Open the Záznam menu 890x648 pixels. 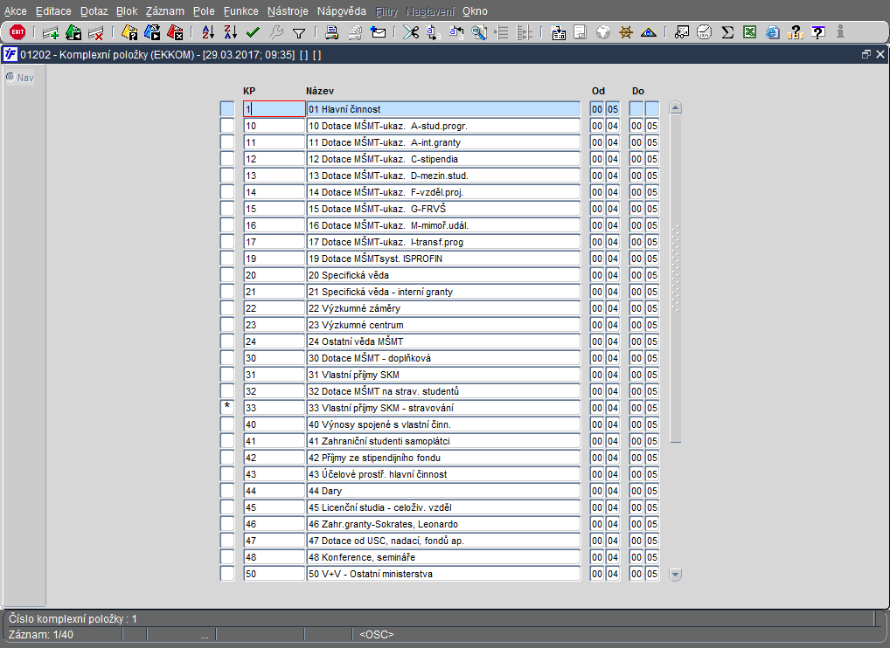[164, 11]
